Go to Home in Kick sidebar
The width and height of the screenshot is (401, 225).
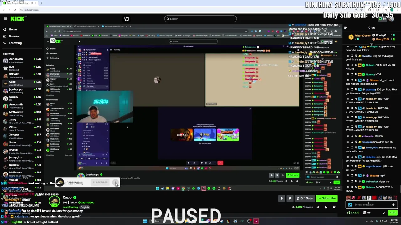[x=13, y=29]
